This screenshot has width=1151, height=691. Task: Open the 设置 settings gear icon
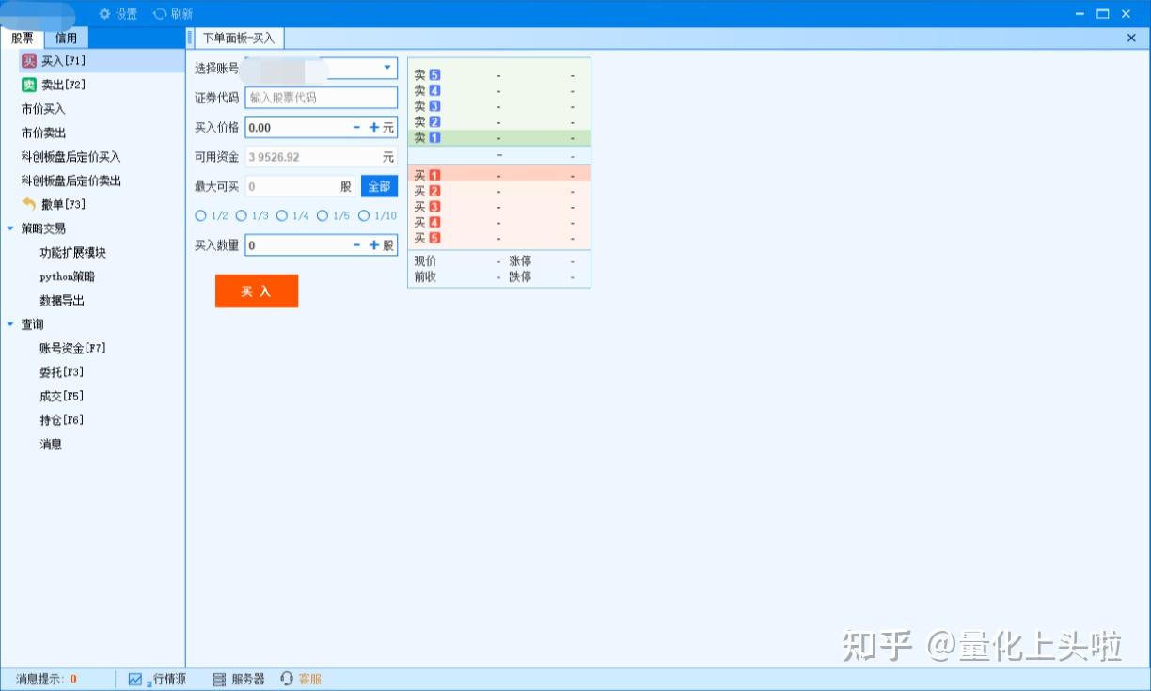tap(103, 14)
